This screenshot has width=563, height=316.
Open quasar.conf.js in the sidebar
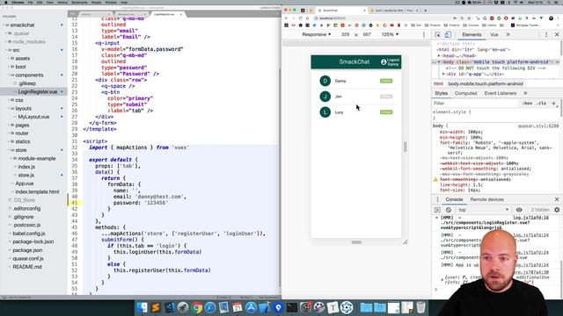[x=28, y=258]
